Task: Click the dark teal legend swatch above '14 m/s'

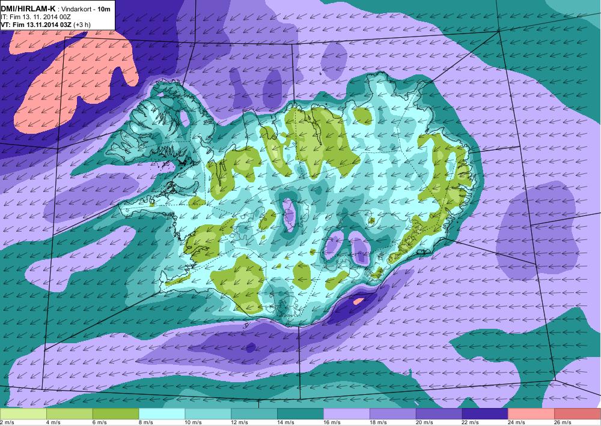Action: pos(300,414)
